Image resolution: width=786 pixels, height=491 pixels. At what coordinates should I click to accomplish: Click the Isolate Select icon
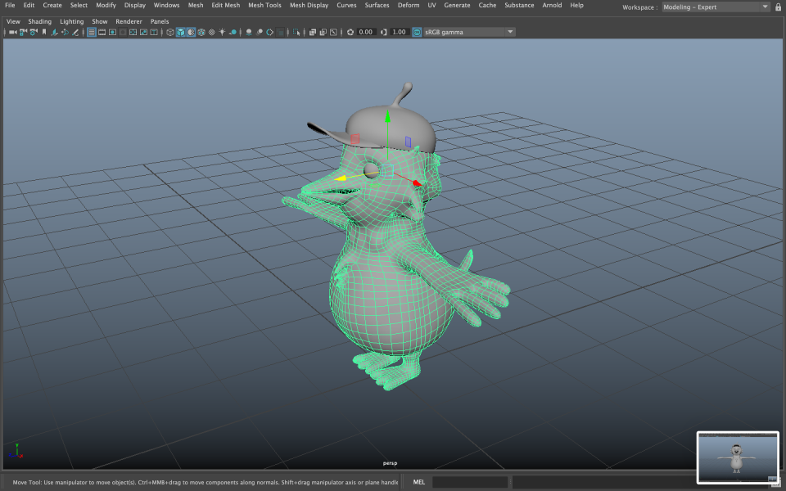[296, 32]
